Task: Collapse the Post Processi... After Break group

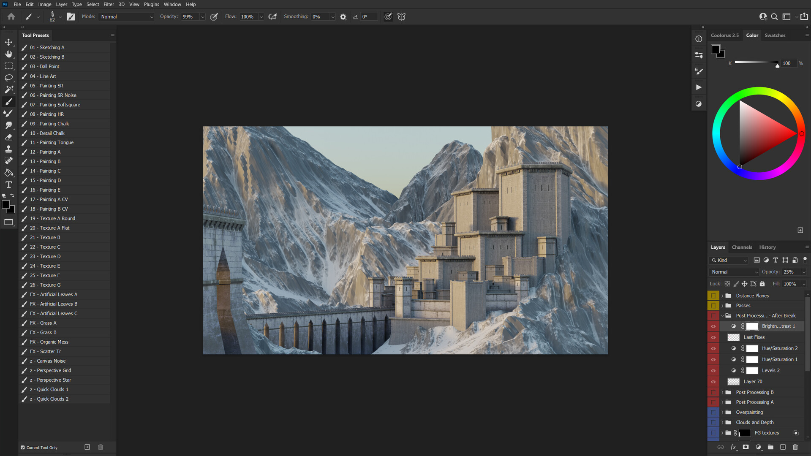Action: (x=722, y=315)
